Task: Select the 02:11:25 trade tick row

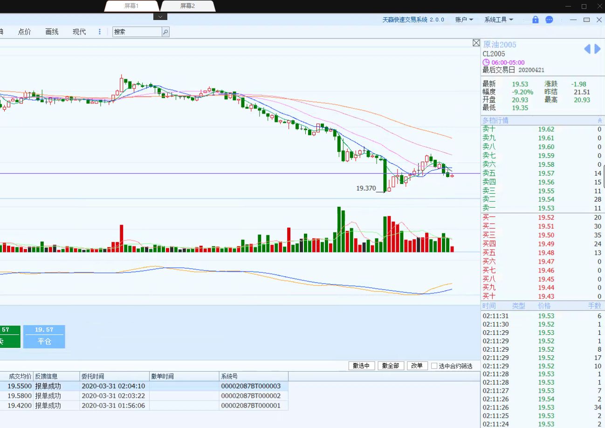Action: (x=543, y=416)
